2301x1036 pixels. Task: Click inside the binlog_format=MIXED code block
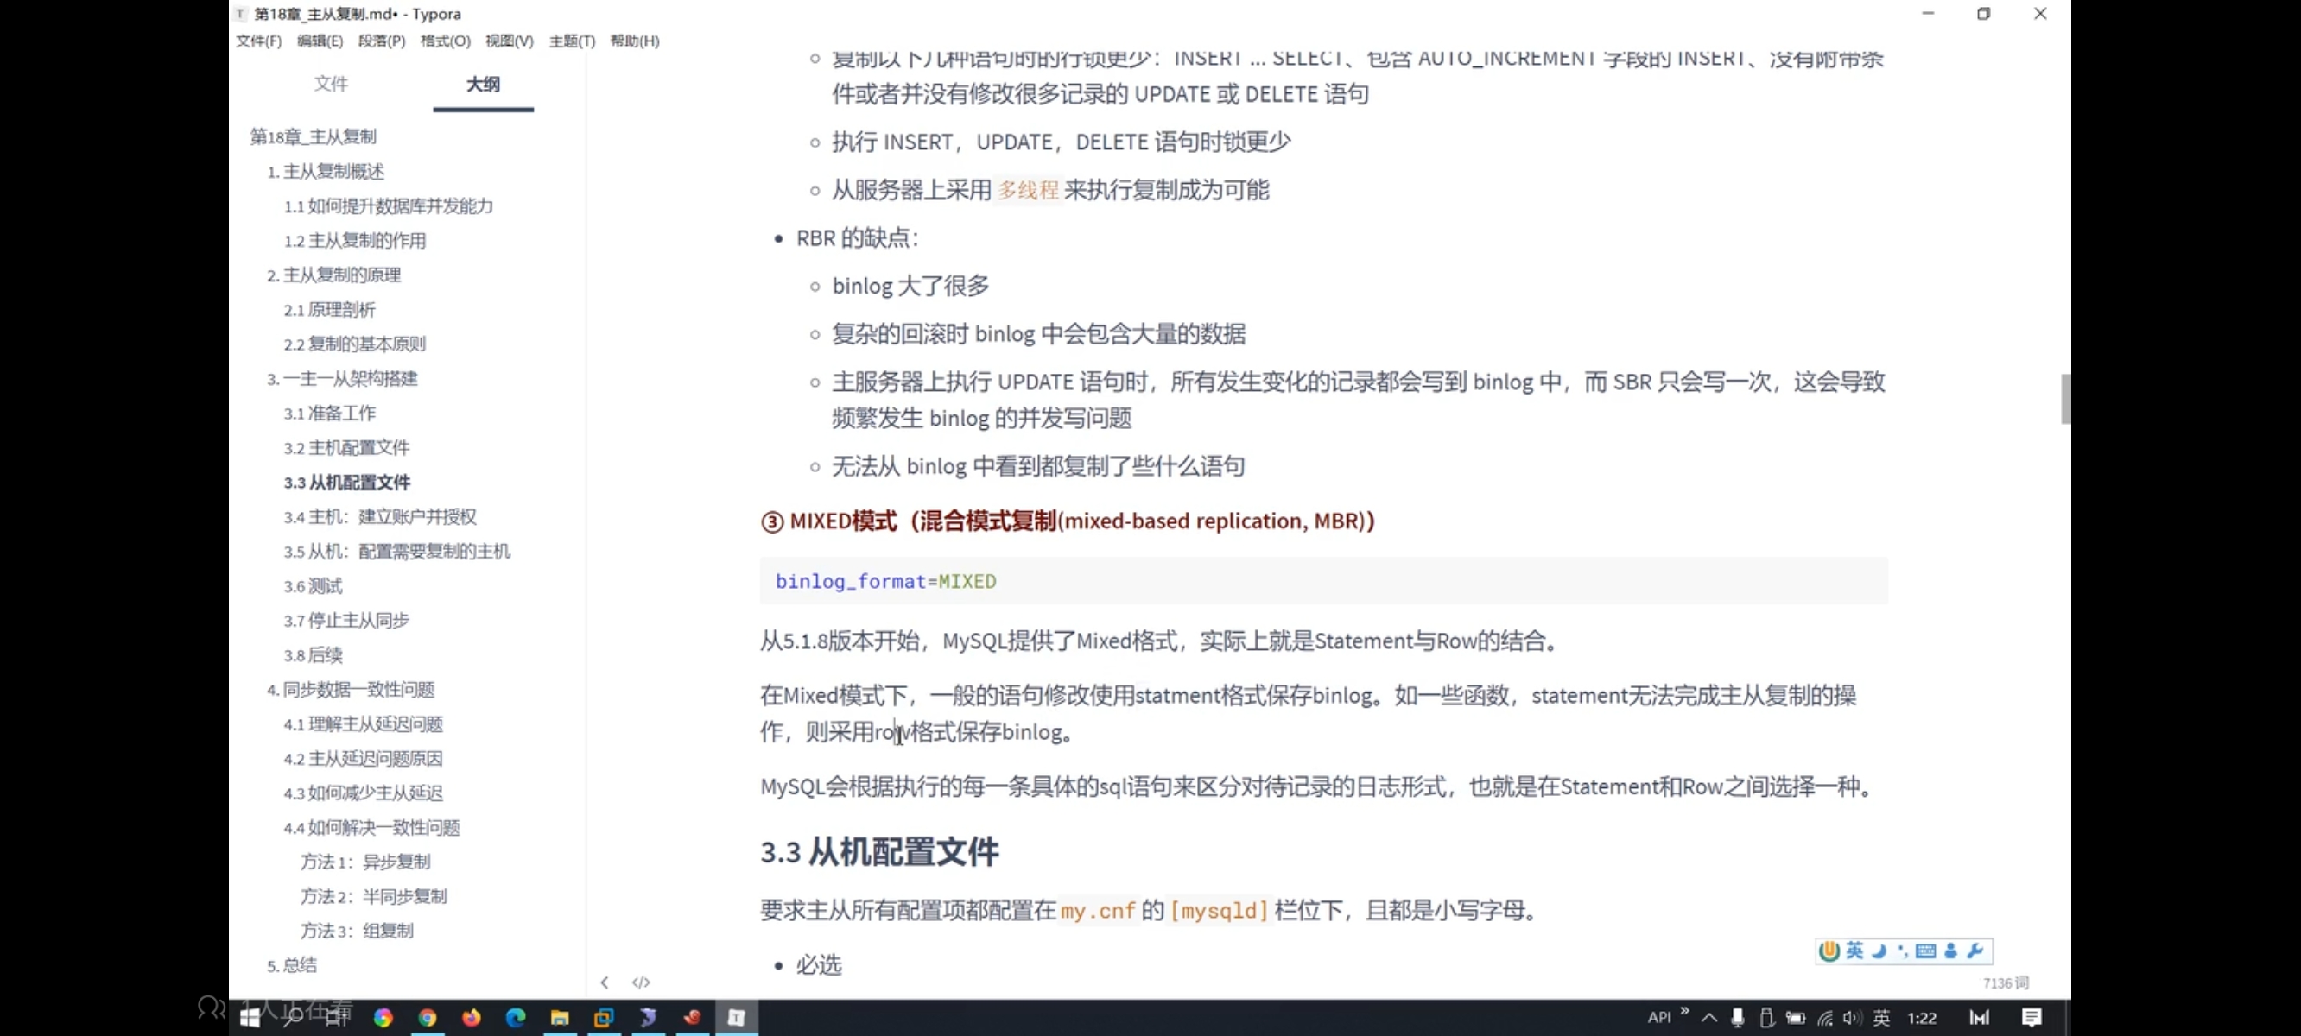click(1323, 581)
